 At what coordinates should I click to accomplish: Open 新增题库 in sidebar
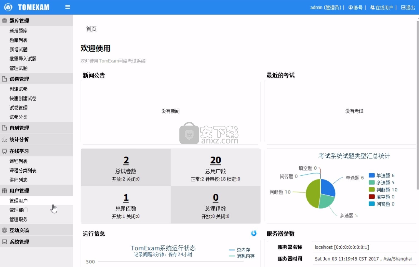pos(18,31)
